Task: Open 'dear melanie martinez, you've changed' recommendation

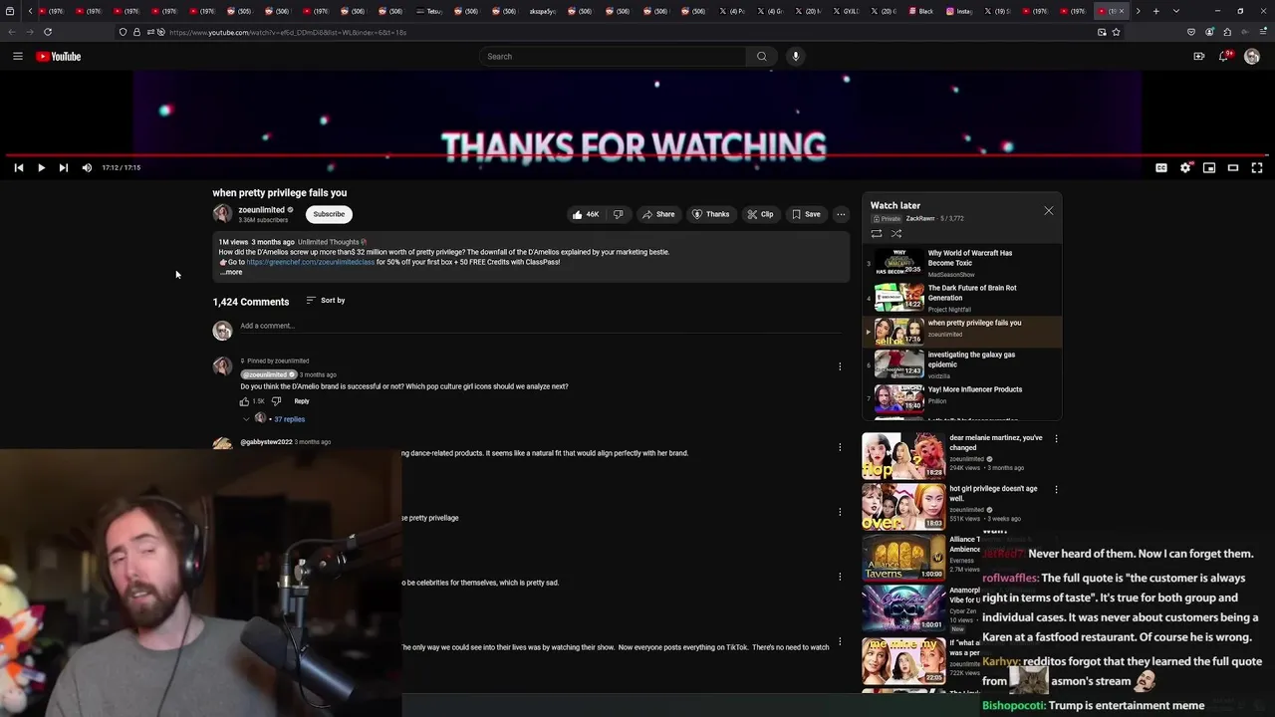Action: point(996,442)
